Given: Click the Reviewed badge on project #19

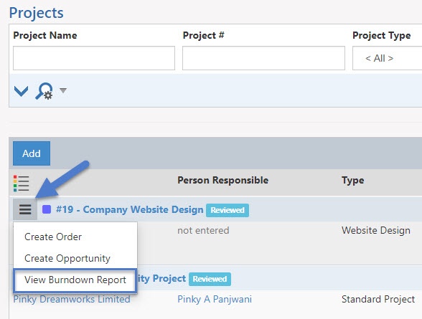Looking at the screenshot, I should (x=228, y=210).
